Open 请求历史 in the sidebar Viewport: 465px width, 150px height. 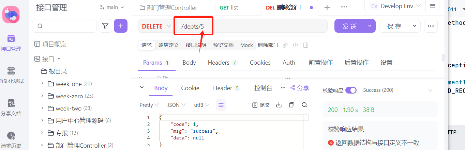(x=11, y=140)
